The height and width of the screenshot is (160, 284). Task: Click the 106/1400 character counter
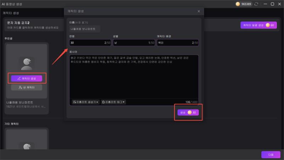pyautogui.click(x=191, y=102)
